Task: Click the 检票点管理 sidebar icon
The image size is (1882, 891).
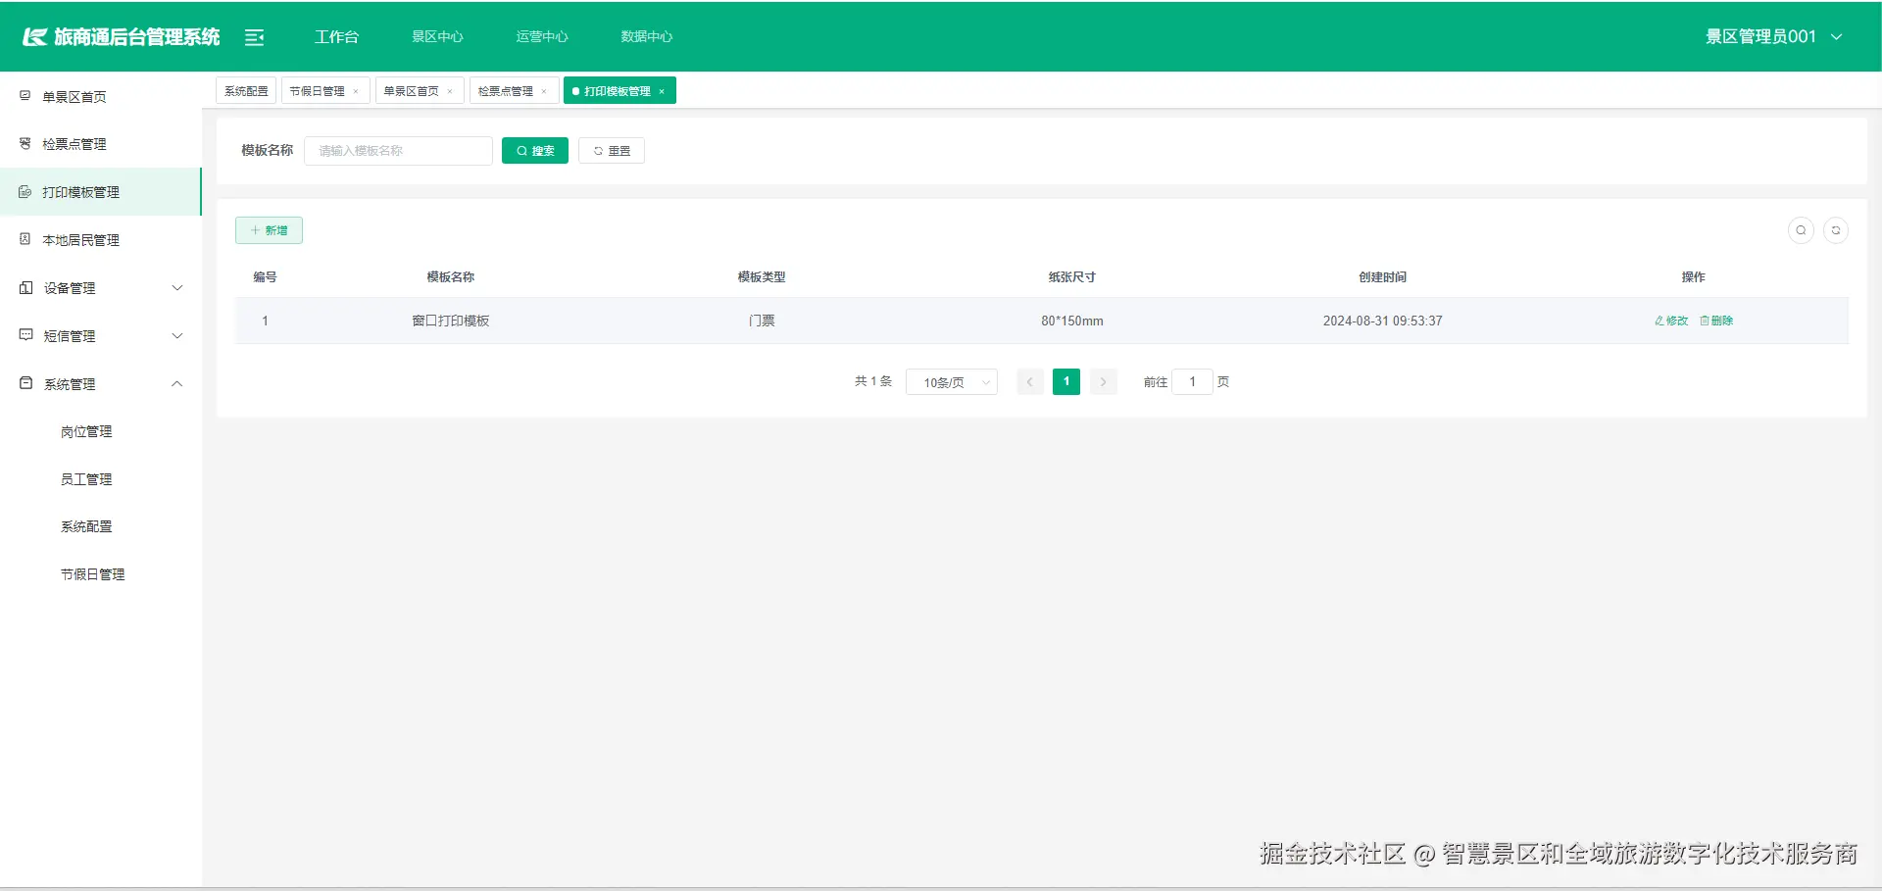Action: click(x=25, y=143)
